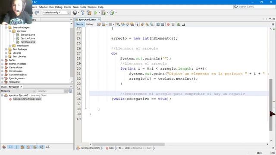Click Find Selection magnifier icon in editor toolbar
The width and height of the screenshot is (276, 155).
pyautogui.click(x=118, y=25)
